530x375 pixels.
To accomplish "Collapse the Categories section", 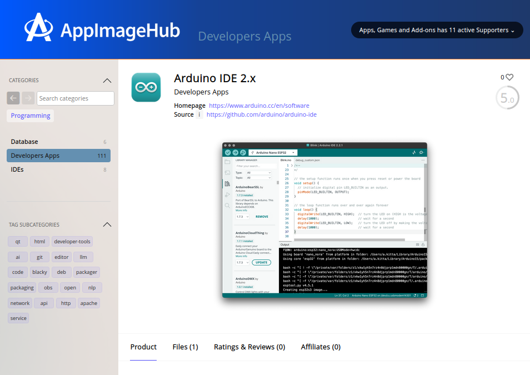I will (x=107, y=81).
